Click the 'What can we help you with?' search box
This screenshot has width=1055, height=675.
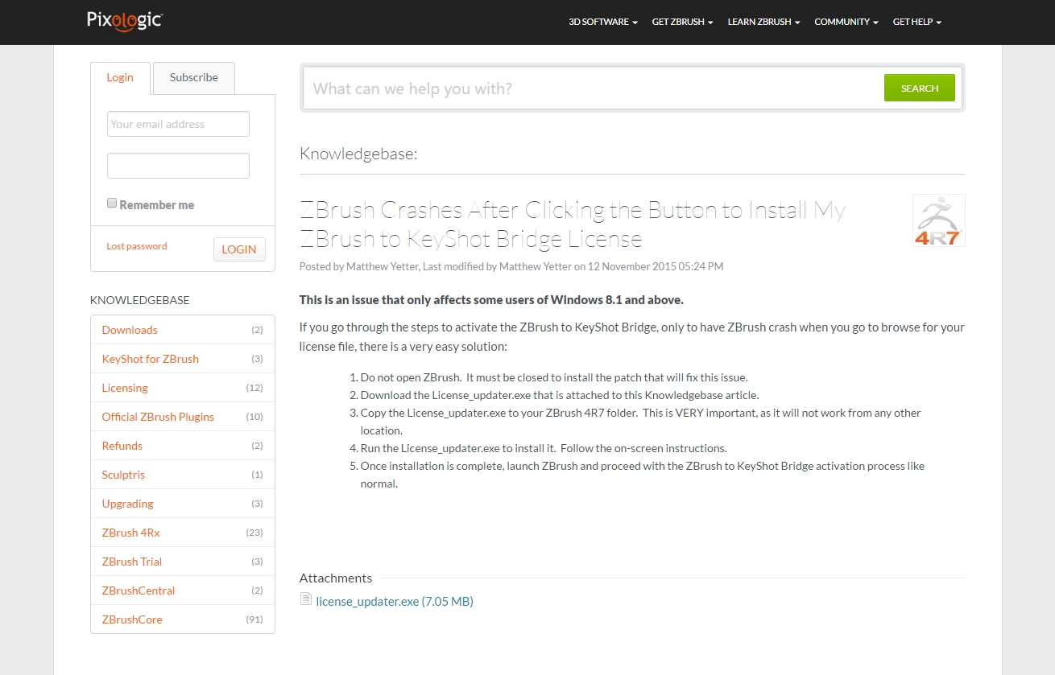tap(594, 88)
